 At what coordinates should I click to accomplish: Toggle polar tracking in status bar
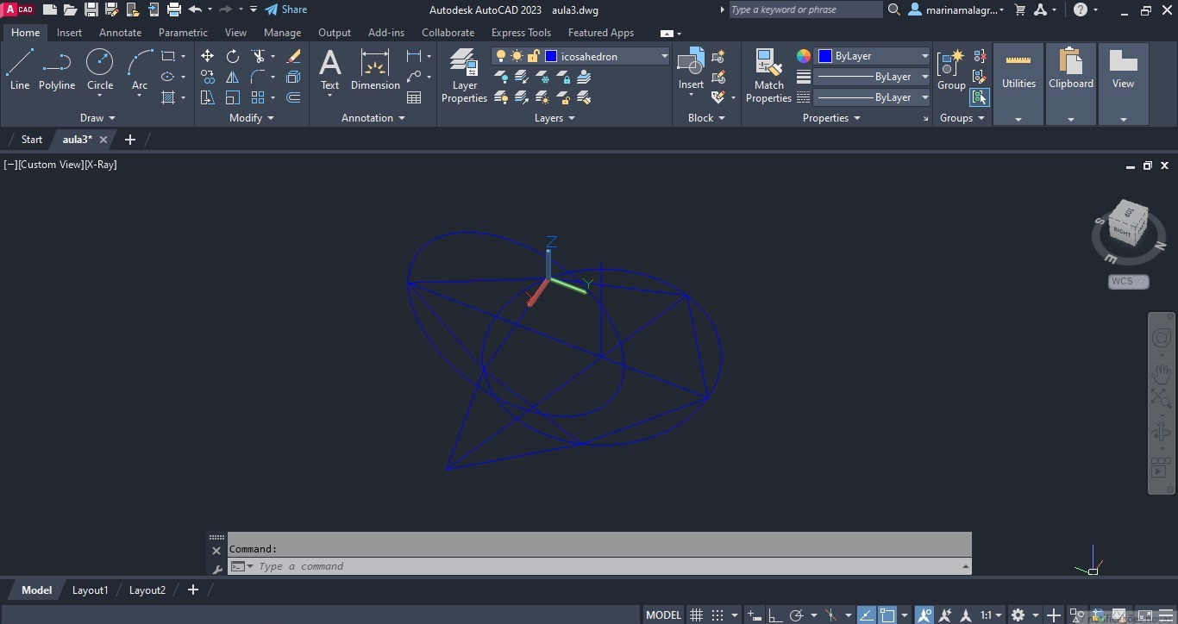(x=796, y=615)
